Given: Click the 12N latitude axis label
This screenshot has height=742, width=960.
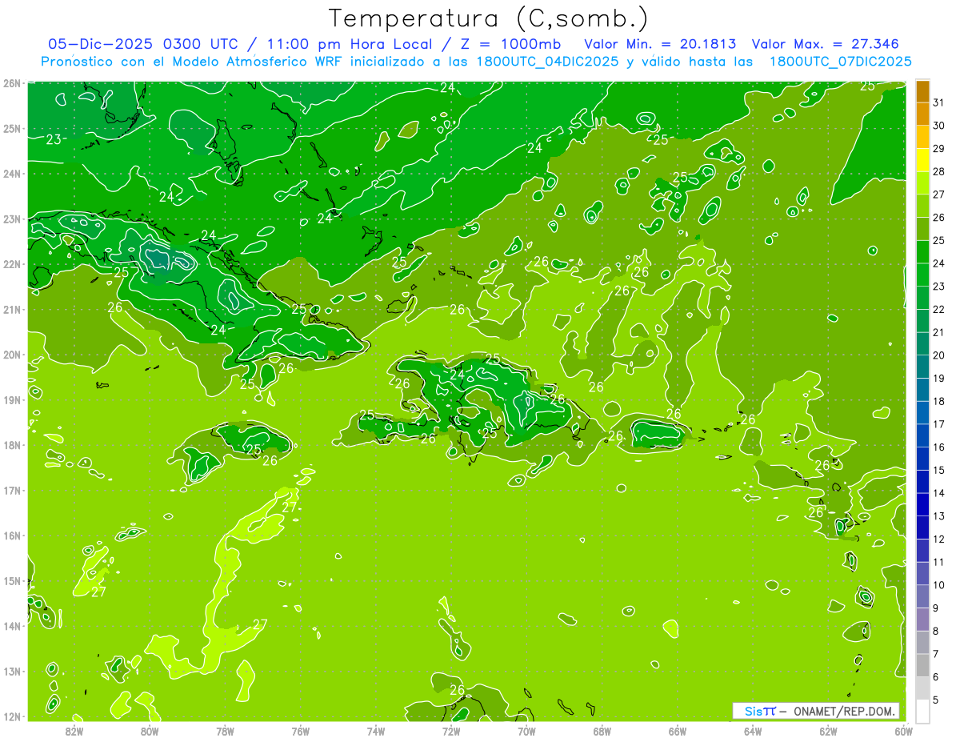Looking at the screenshot, I should pyautogui.click(x=11, y=716).
